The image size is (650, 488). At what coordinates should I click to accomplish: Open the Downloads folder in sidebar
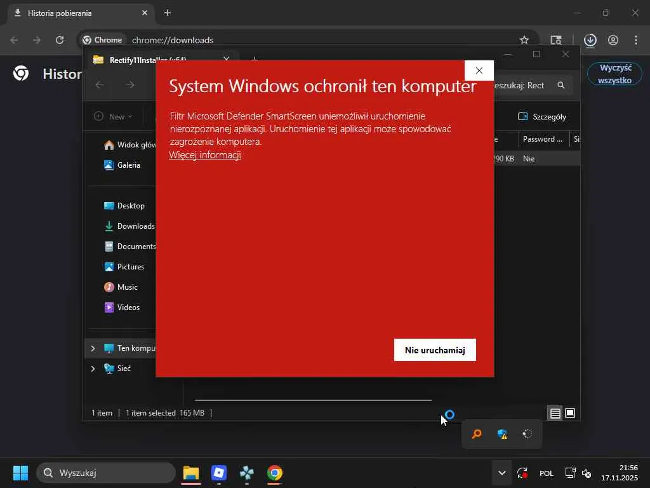(129, 226)
